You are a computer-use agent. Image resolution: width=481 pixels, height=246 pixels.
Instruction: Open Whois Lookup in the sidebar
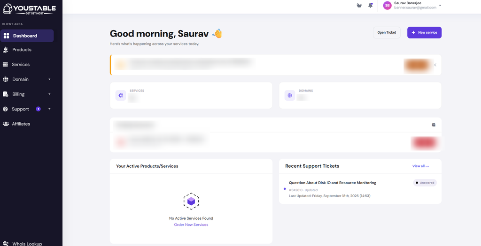pyautogui.click(x=27, y=244)
